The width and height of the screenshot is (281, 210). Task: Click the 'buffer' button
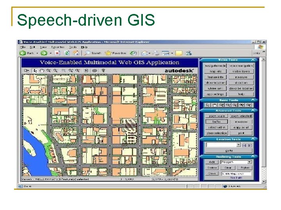[x=217, y=122]
